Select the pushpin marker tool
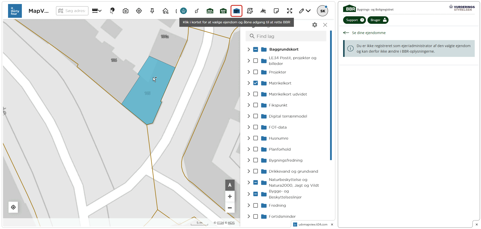481x229 pixels. 152,11
